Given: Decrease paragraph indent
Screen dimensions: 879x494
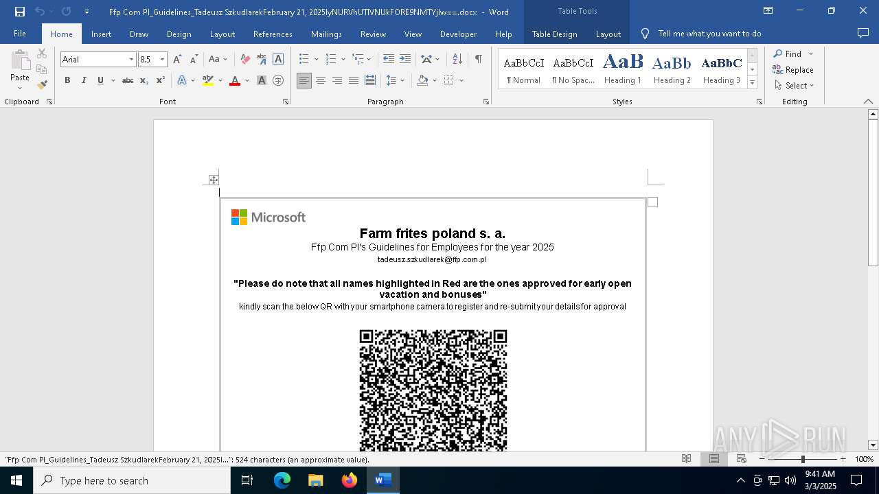Looking at the screenshot, I should coord(389,60).
